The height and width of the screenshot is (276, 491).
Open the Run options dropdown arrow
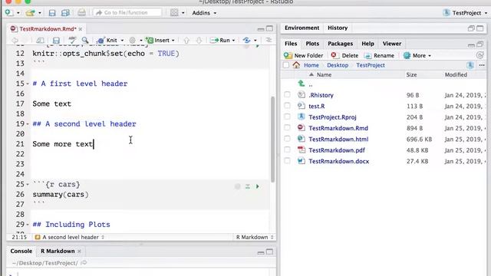(x=233, y=41)
